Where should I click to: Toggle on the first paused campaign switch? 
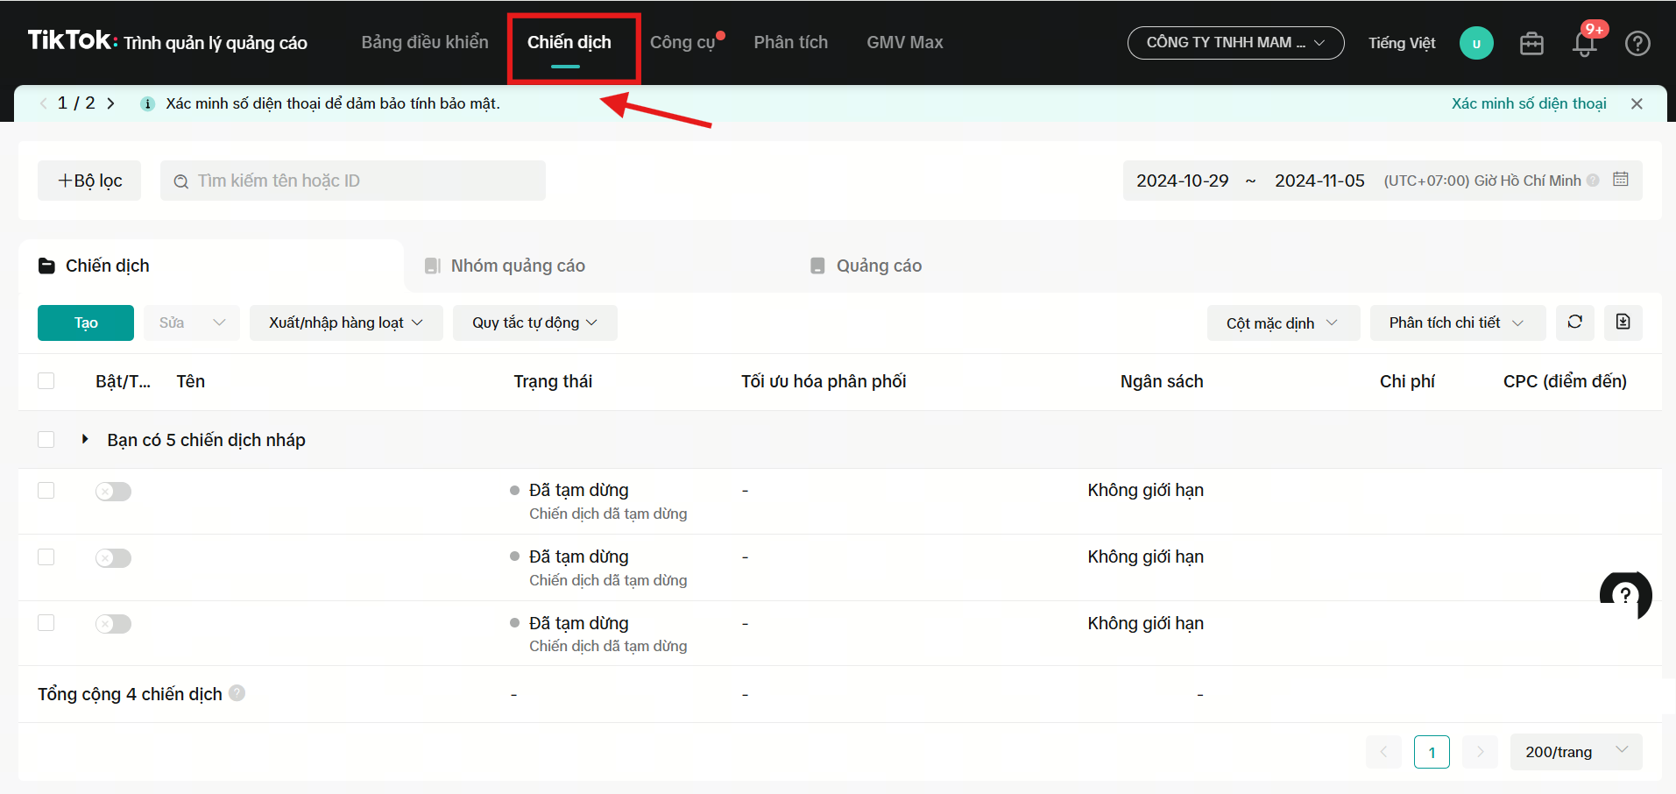click(113, 492)
